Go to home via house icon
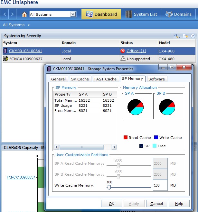The width and height of the screenshot is (198, 212). 24,14
